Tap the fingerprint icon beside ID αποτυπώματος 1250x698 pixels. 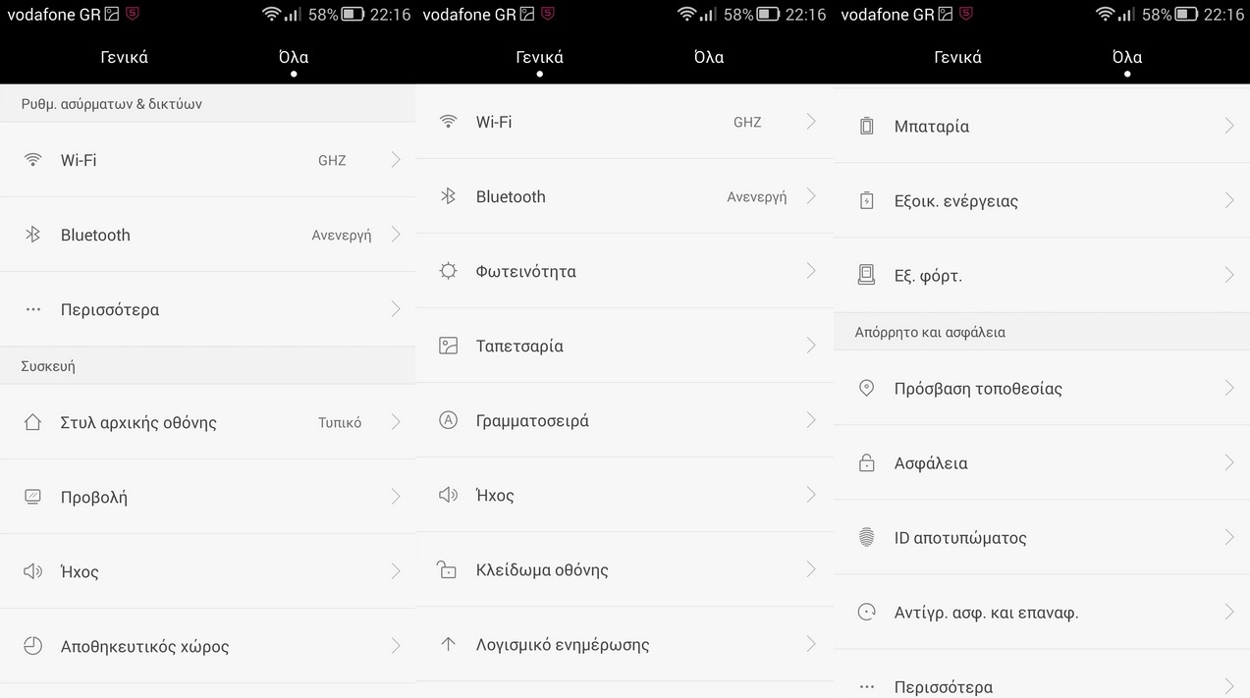click(x=866, y=538)
